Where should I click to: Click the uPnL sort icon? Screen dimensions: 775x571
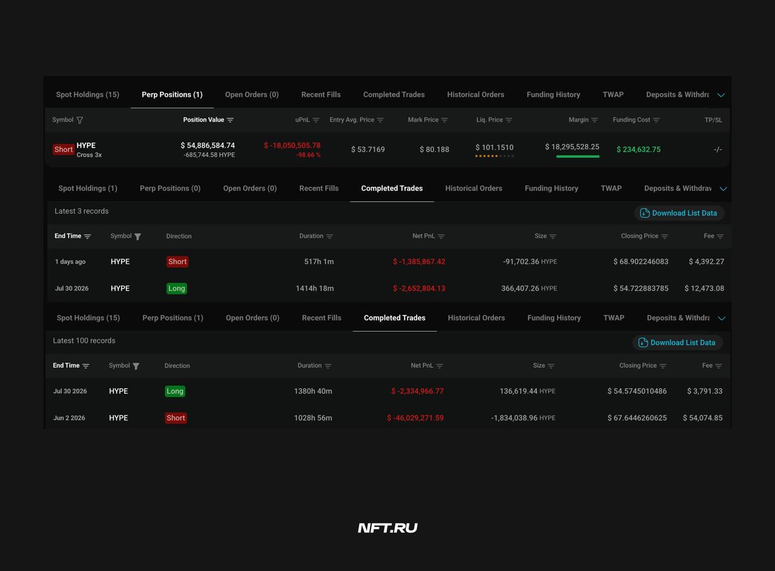click(x=315, y=120)
